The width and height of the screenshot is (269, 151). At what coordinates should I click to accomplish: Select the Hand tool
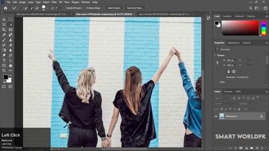(x=11, y=65)
